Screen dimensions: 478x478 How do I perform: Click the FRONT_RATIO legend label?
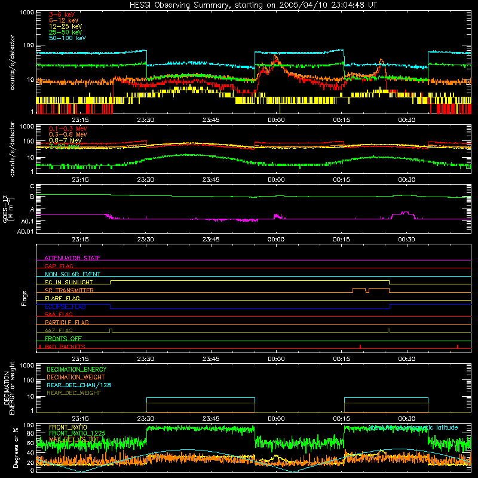[68, 427]
